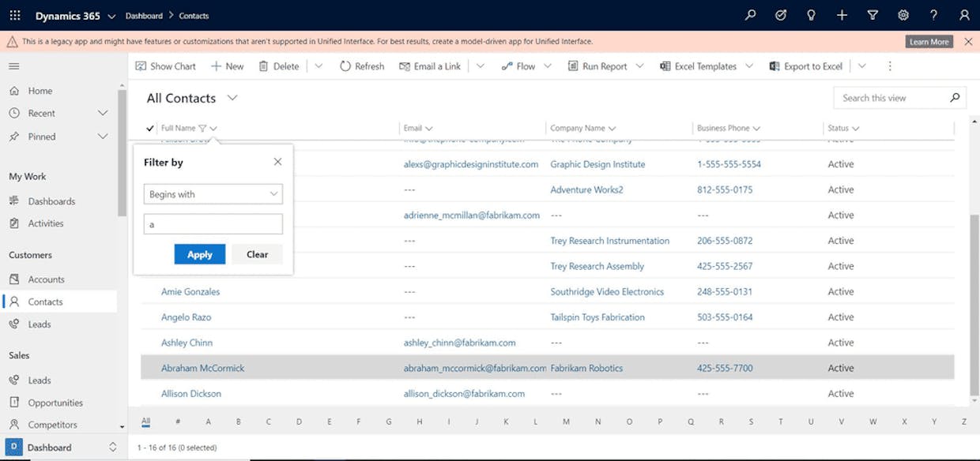Toggle the select all rows checkmark
Viewport: 980px width, 461px height.
point(150,128)
